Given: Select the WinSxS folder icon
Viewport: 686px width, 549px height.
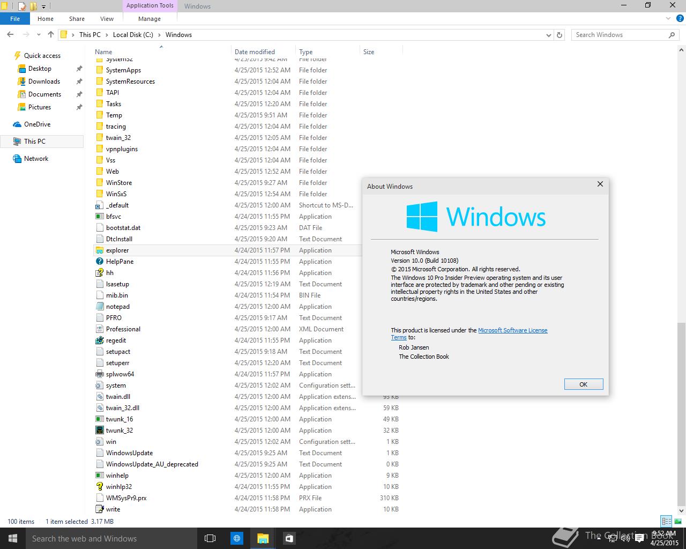Looking at the screenshot, I should click(x=99, y=194).
